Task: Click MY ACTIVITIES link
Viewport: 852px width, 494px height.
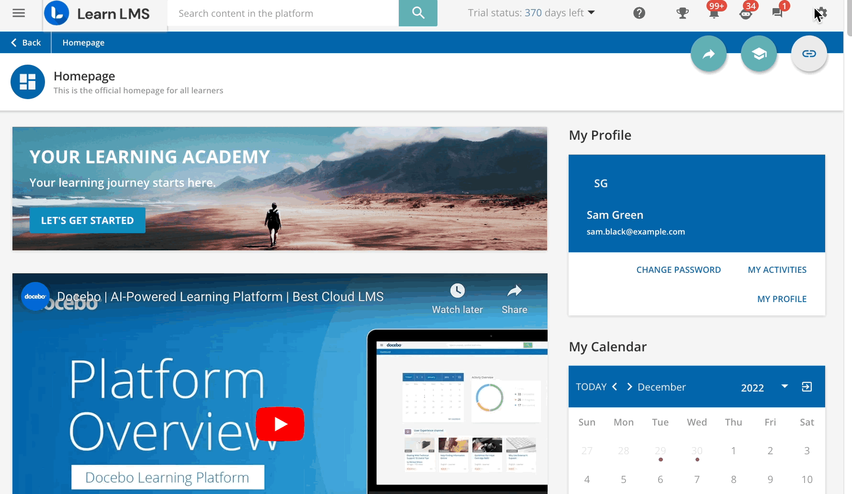Action: click(x=777, y=269)
